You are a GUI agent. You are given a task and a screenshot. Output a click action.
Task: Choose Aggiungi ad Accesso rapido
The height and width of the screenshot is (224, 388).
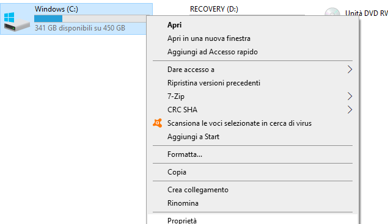252,52
